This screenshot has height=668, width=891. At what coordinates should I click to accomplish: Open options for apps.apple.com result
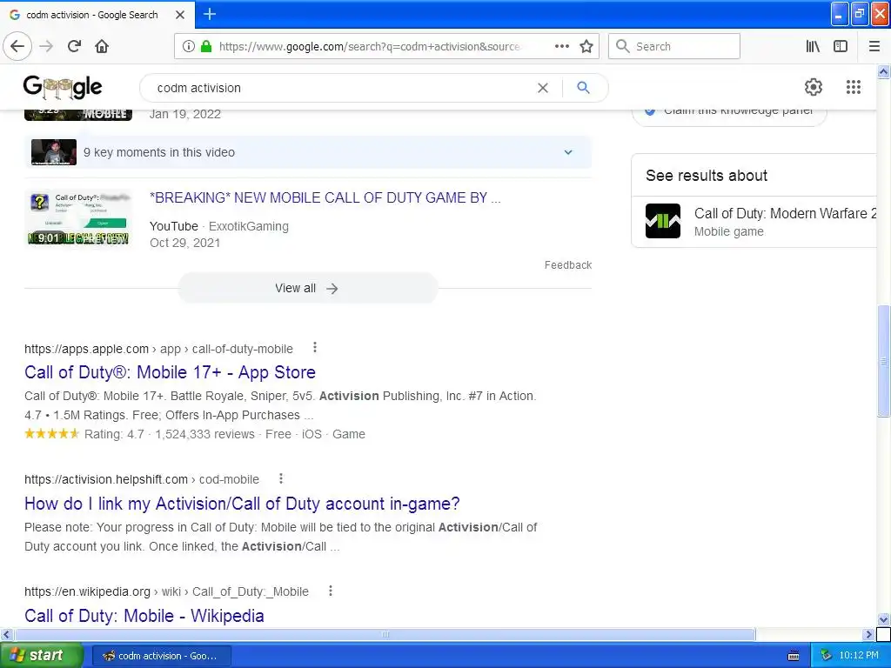315,348
